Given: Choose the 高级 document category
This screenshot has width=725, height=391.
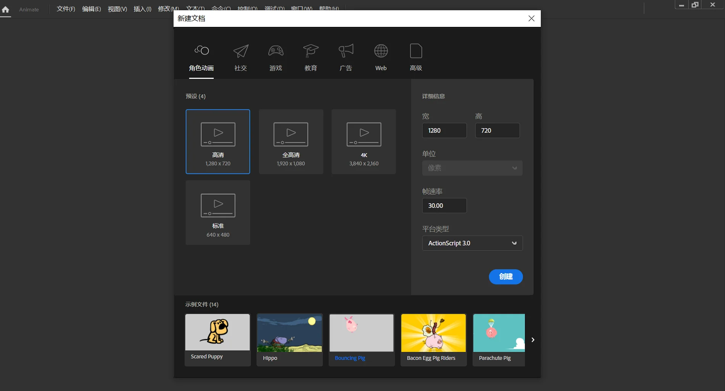Looking at the screenshot, I should 416,51.
